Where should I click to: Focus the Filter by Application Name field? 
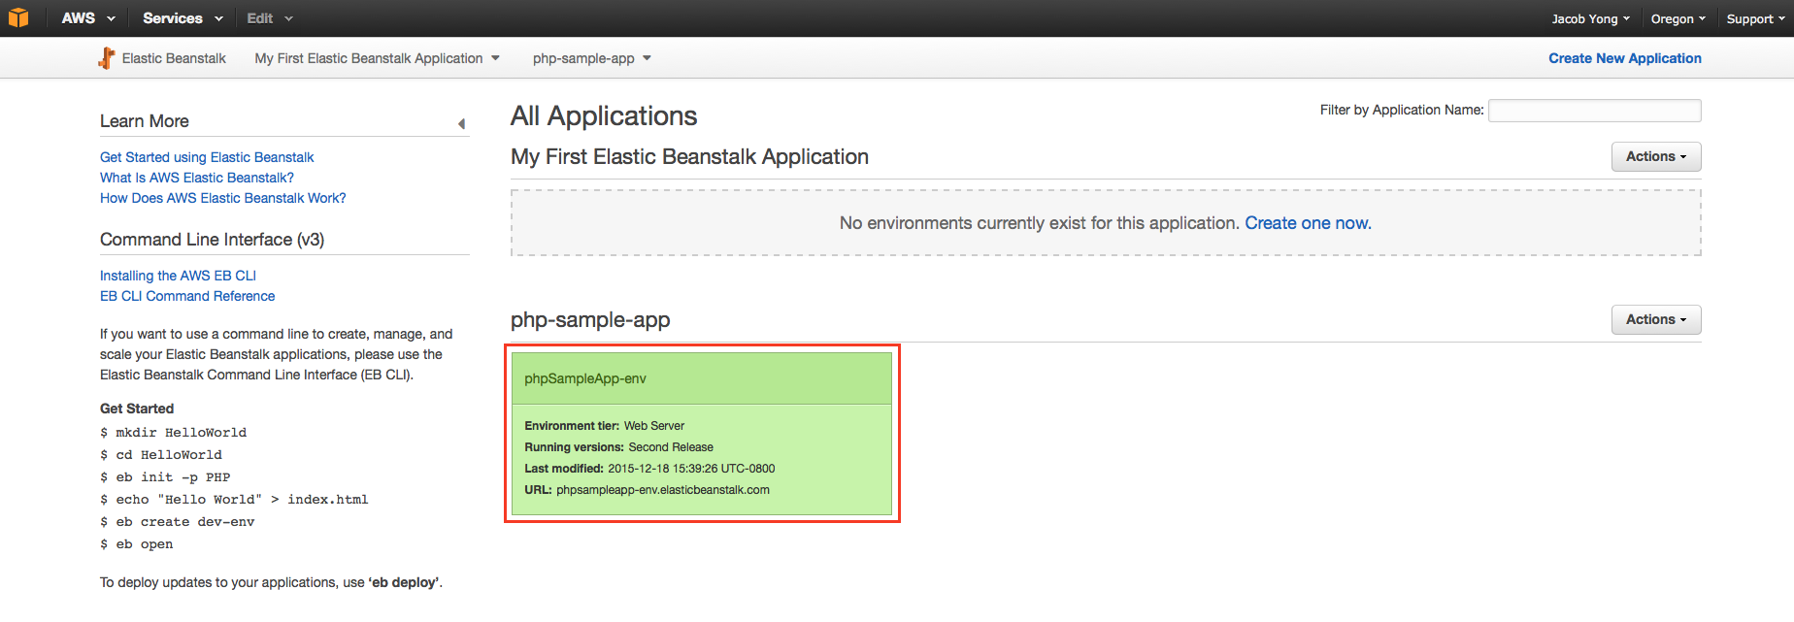click(1594, 111)
